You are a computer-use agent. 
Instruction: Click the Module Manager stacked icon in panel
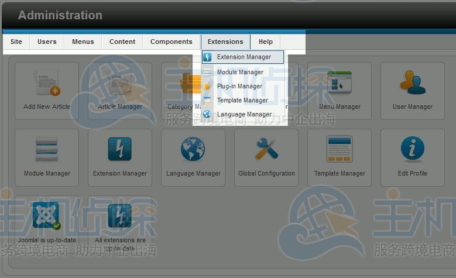coord(46,149)
